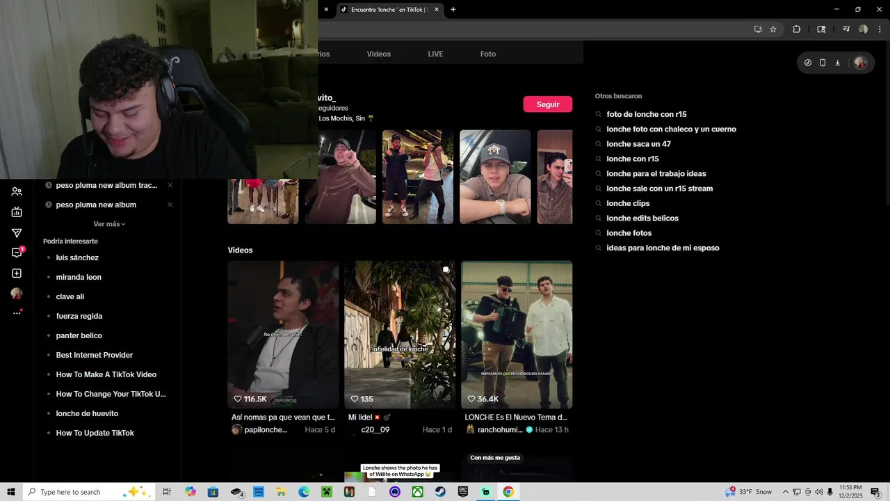Open the Friends icon in TikTok sidebar
Image resolution: width=890 pixels, height=501 pixels.
pyautogui.click(x=17, y=192)
